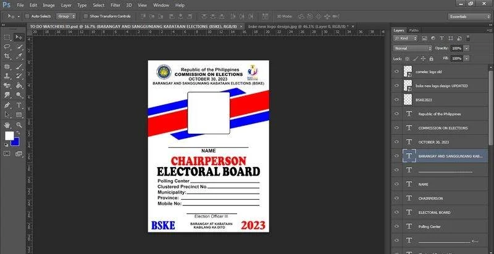Viewport: 494px width, 254px height.
Task: Select the Spot Healing Brush tool
Action: pyautogui.click(x=7, y=67)
